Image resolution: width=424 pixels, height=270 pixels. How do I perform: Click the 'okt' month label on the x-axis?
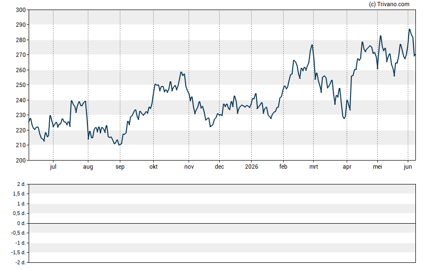[154, 167]
